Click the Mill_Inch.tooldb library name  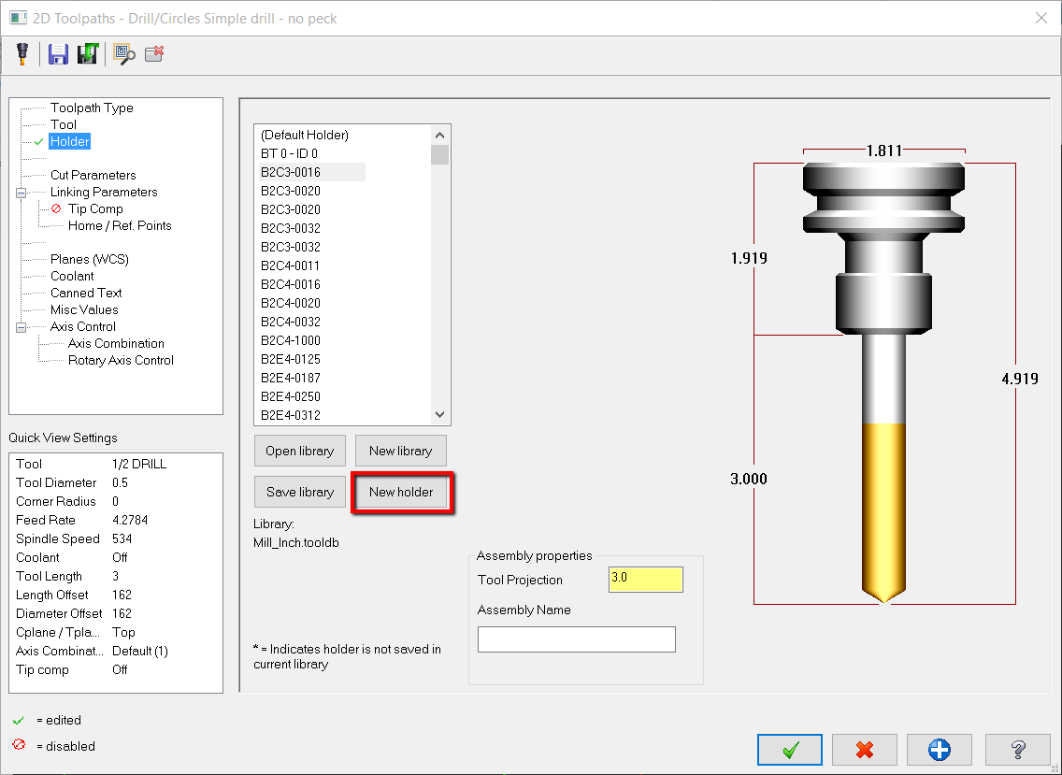[296, 542]
